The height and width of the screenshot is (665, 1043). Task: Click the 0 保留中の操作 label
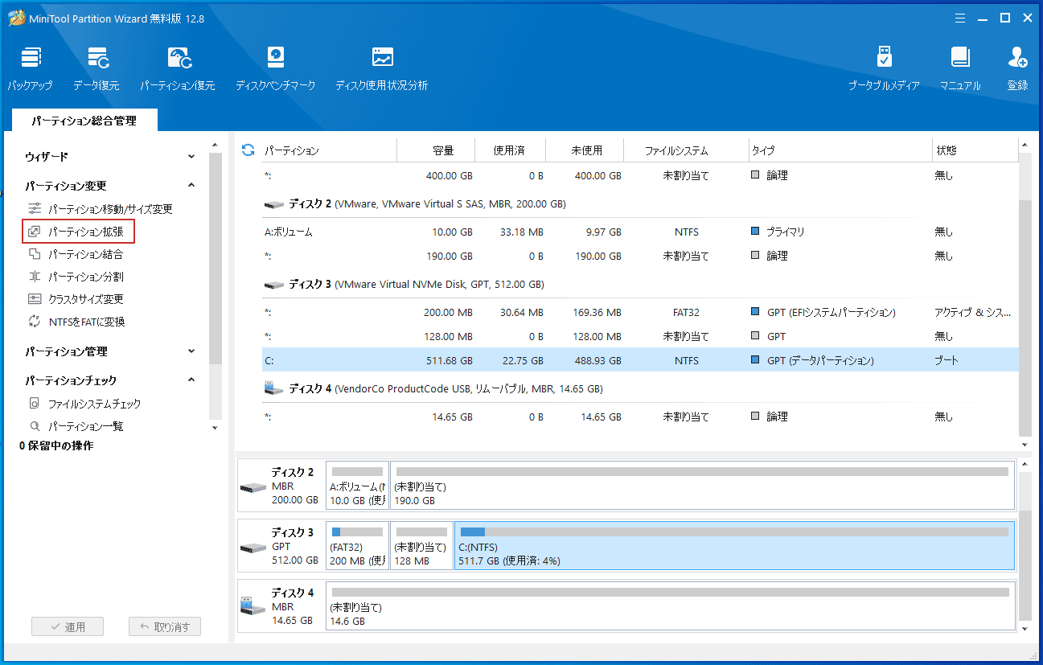[56, 445]
